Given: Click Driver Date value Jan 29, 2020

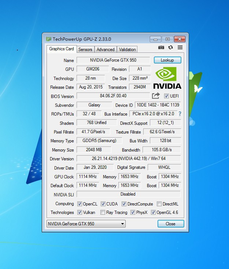Looking at the screenshot, I should [x=95, y=167].
